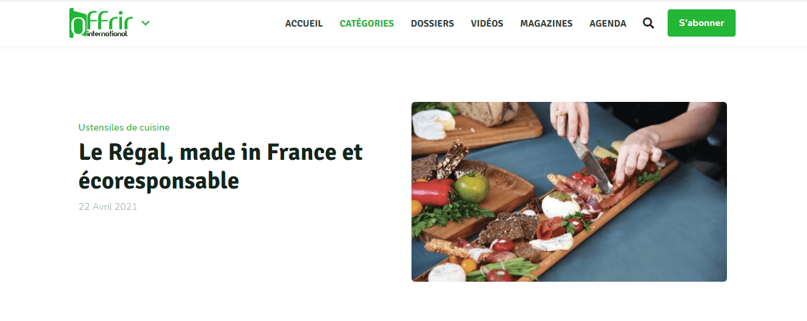Click the Offrir International logo
Image resolution: width=807 pixels, height=321 pixels.
point(99,23)
